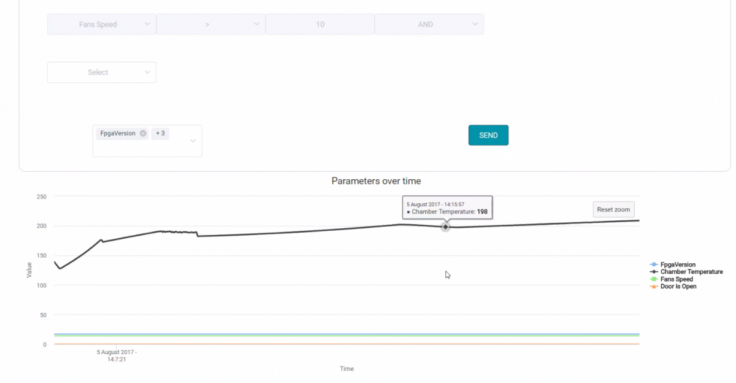Click the Chamber Temperature diamond marker in legend
Screen dimensions: 736x383
[x=654, y=272]
